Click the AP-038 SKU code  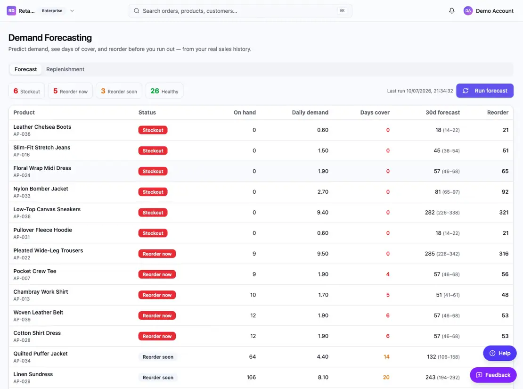(x=22, y=134)
